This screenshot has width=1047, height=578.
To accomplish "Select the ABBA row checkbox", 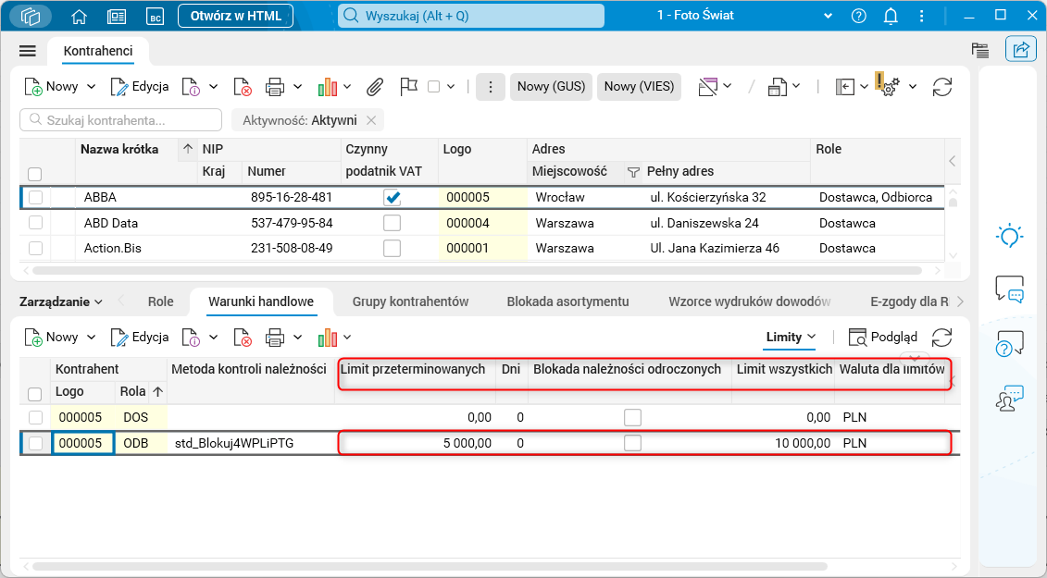I will point(35,197).
